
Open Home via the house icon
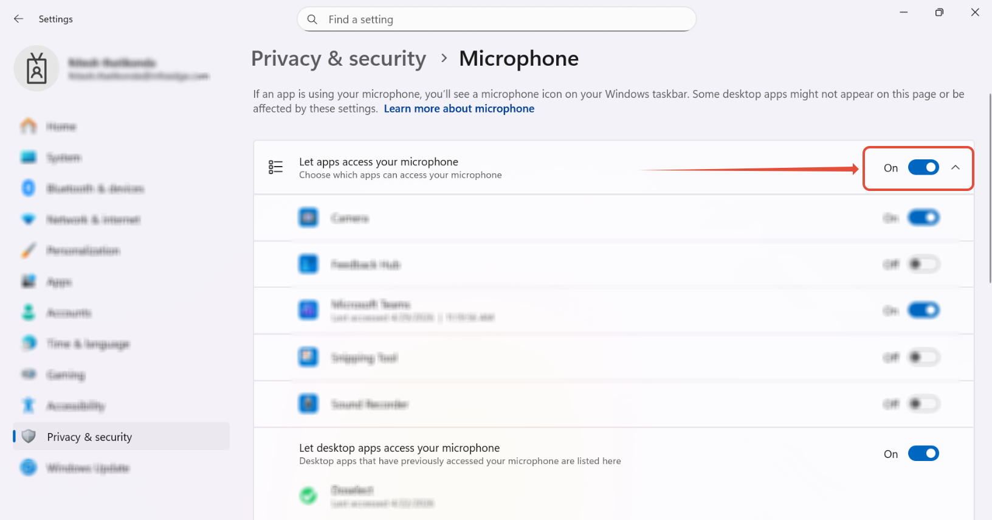click(29, 126)
